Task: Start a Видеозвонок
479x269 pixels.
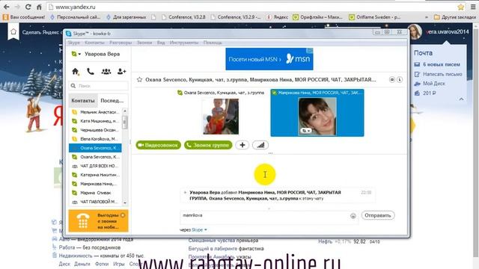Action: pyautogui.click(x=158, y=145)
